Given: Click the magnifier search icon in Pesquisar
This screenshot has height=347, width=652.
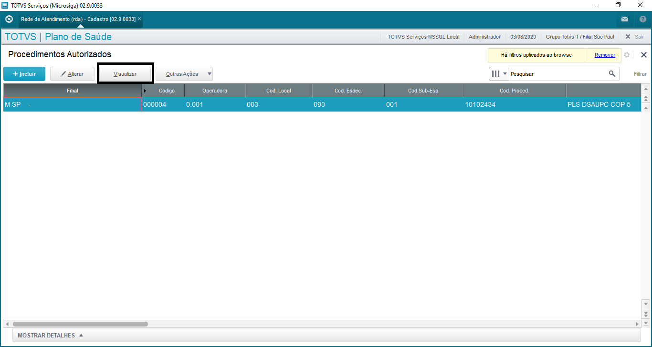Looking at the screenshot, I should pyautogui.click(x=612, y=74).
